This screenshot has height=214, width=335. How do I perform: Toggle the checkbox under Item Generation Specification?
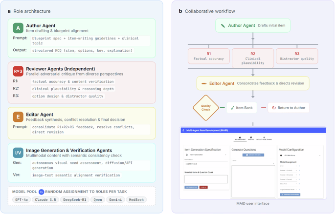(x=187, y=164)
